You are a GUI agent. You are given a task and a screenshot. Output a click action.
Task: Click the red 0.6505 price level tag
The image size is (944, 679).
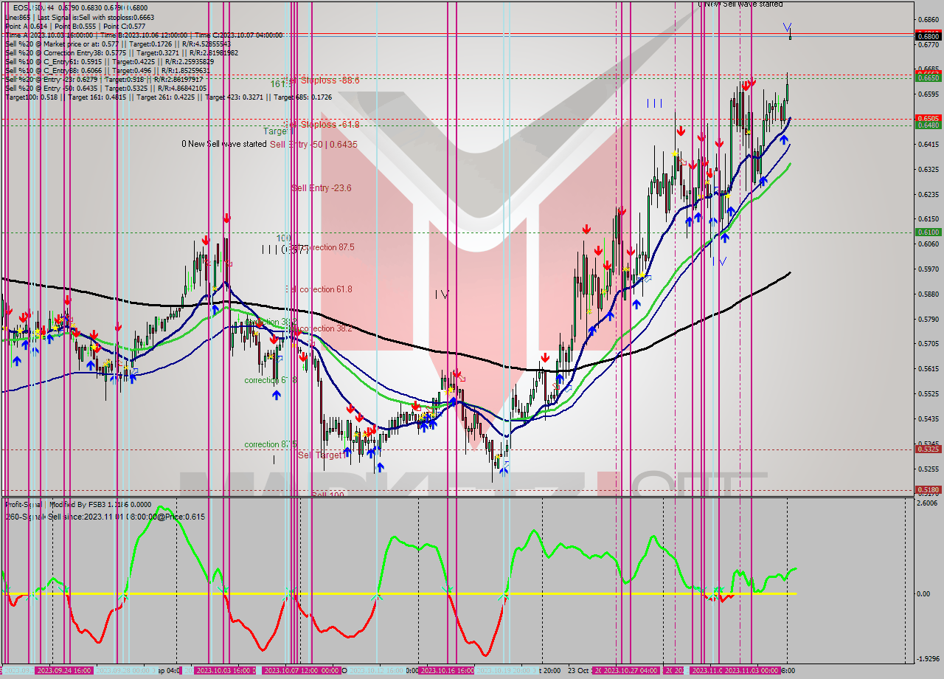(x=927, y=118)
